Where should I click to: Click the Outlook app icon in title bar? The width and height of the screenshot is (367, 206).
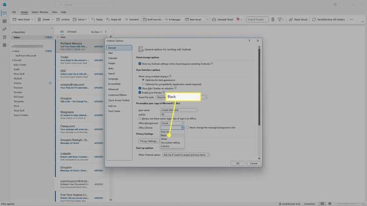[x=4, y=4]
